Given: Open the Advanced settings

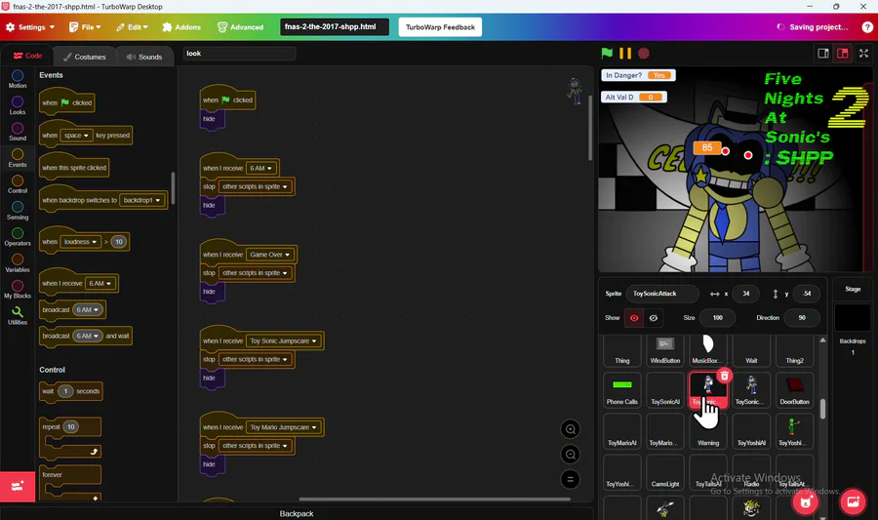Looking at the screenshot, I should click(x=240, y=27).
